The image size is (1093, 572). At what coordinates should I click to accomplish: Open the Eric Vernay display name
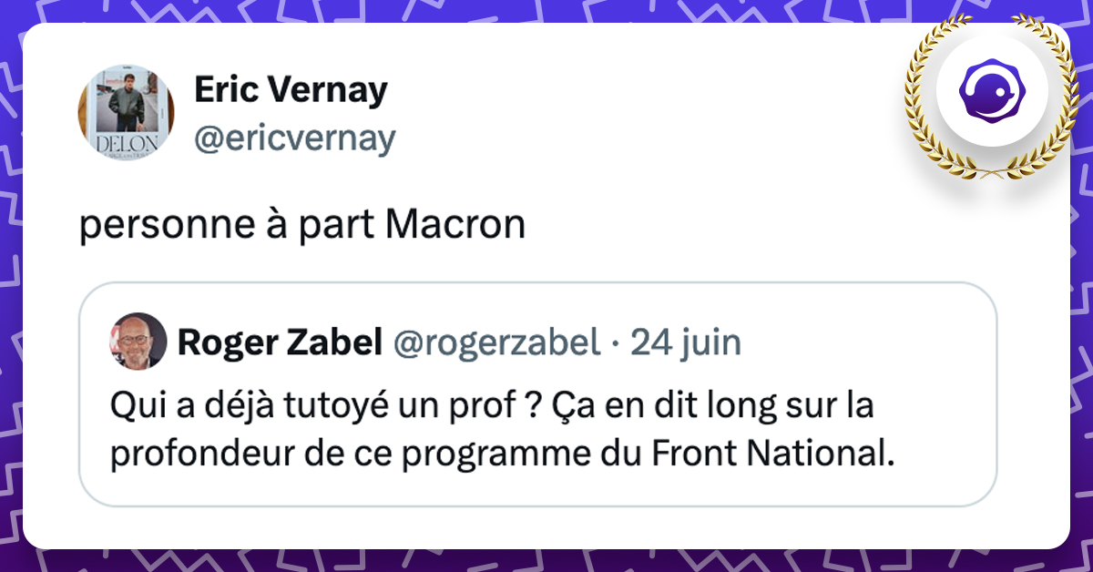[291, 90]
